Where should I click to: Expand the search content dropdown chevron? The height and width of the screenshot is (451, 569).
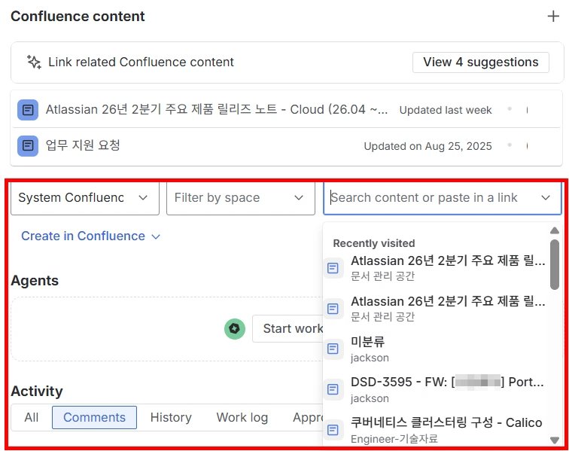click(546, 198)
